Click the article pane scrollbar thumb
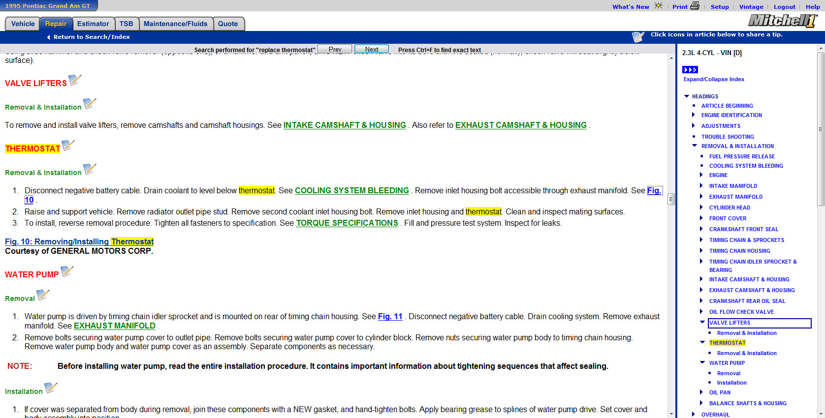Viewport: 825px width, 418px height. coord(671,199)
